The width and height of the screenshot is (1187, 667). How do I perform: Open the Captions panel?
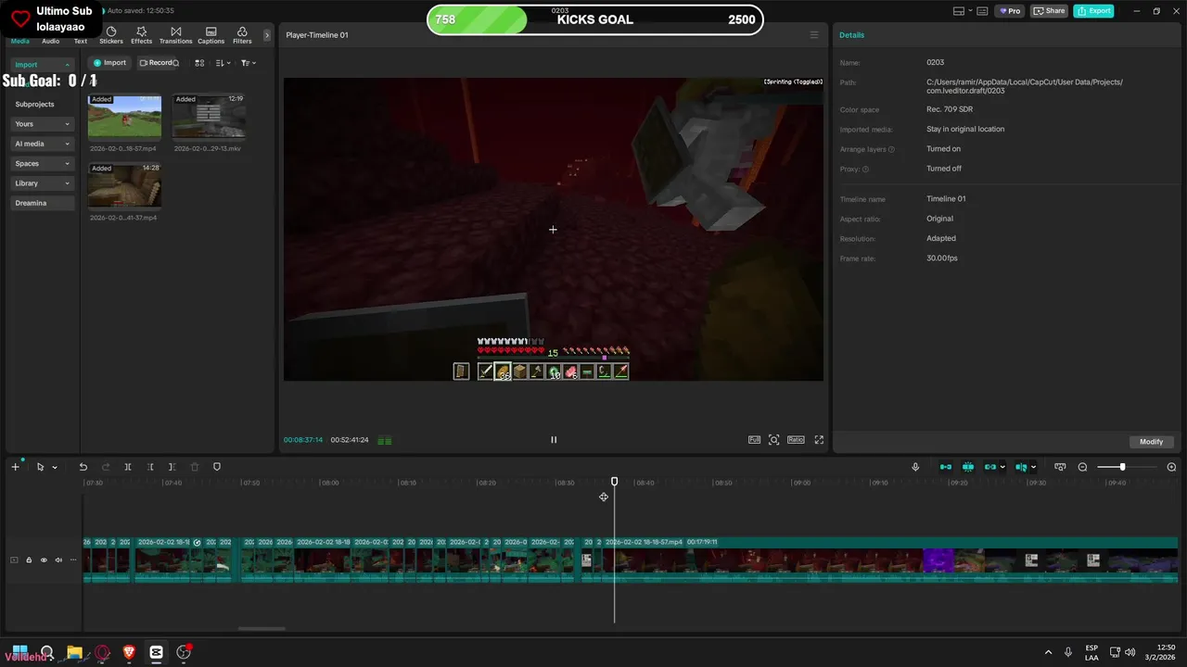coord(211,35)
